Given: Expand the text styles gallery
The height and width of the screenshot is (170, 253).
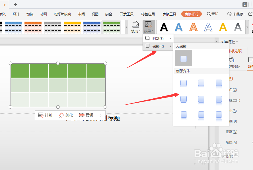Looking at the screenshot, I should tap(247, 27).
